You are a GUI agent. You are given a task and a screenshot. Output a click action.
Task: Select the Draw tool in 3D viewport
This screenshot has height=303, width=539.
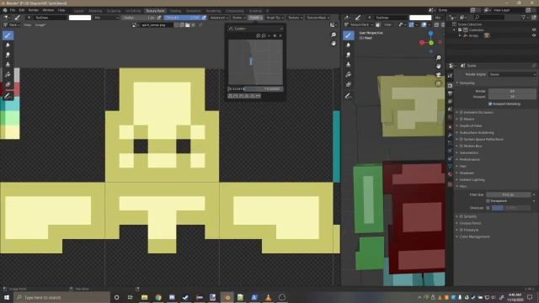(x=348, y=35)
